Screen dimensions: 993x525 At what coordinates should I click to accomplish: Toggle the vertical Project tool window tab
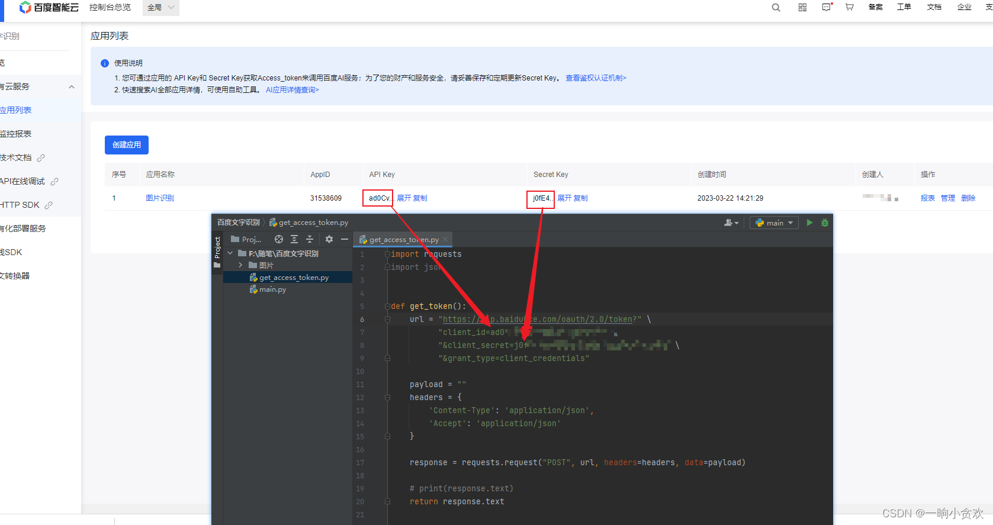(x=217, y=247)
